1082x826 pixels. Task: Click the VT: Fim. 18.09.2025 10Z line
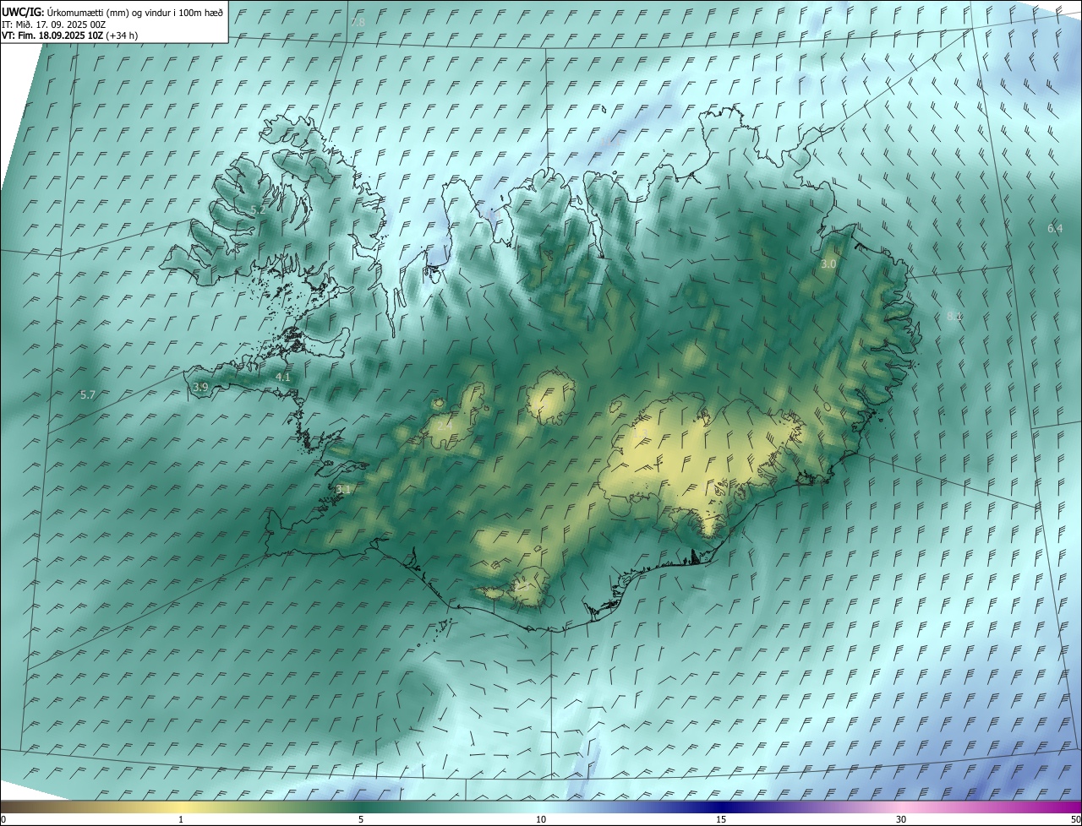70,35
